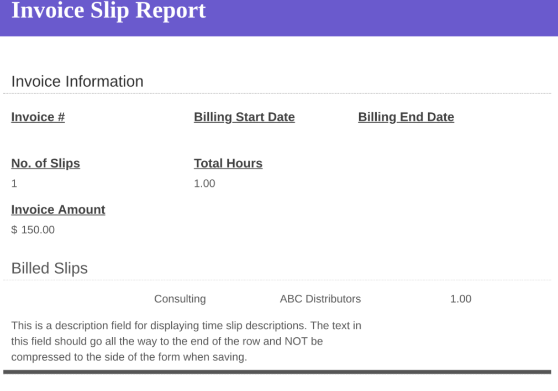Click the Billing End Date label

point(406,117)
